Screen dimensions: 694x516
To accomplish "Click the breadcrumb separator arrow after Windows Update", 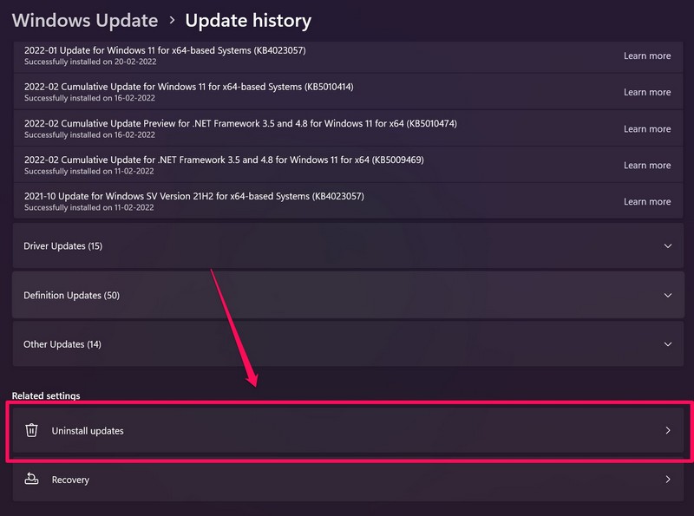I will click(x=172, y=21).
